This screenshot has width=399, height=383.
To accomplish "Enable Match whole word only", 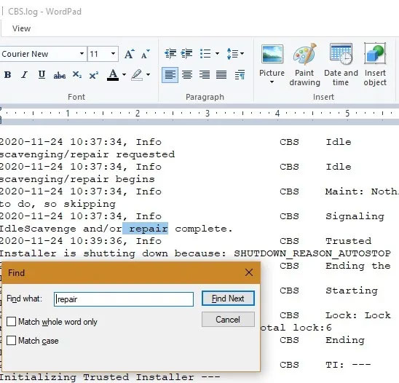I will [x=52, y=322].
